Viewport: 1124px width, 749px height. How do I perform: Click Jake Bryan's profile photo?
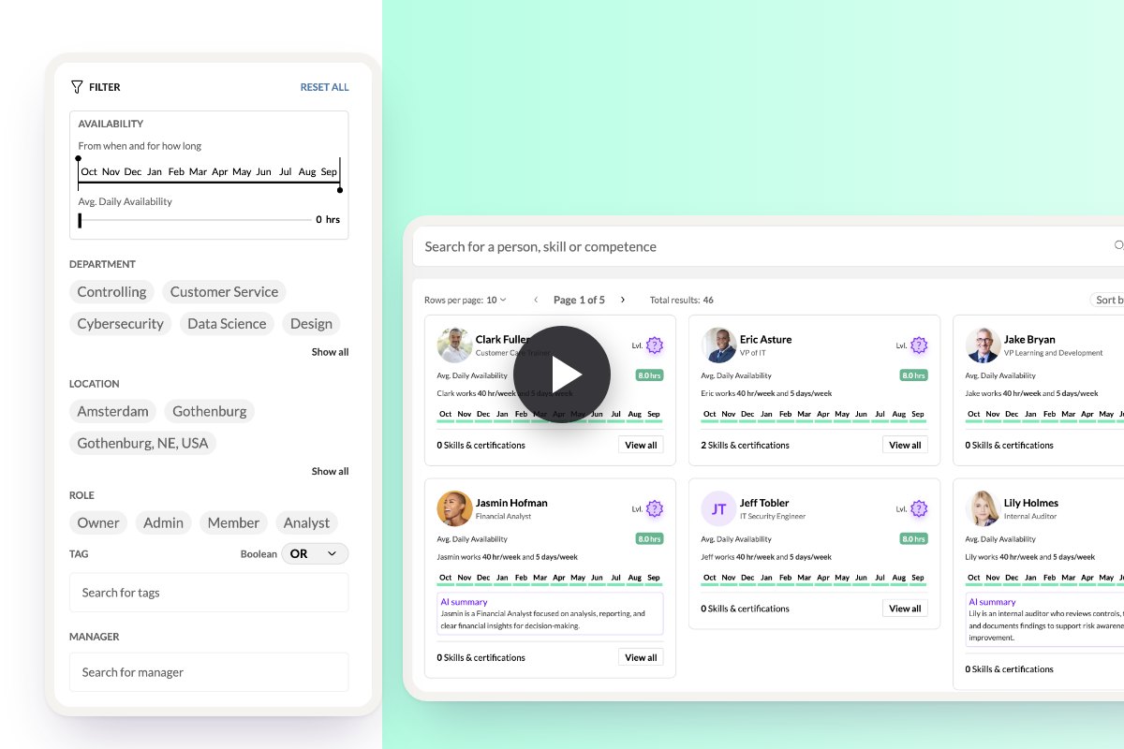click(x=983, y=345)
